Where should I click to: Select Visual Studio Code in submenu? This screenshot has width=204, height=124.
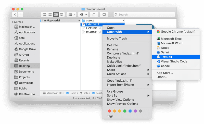(x=174, y=61)
